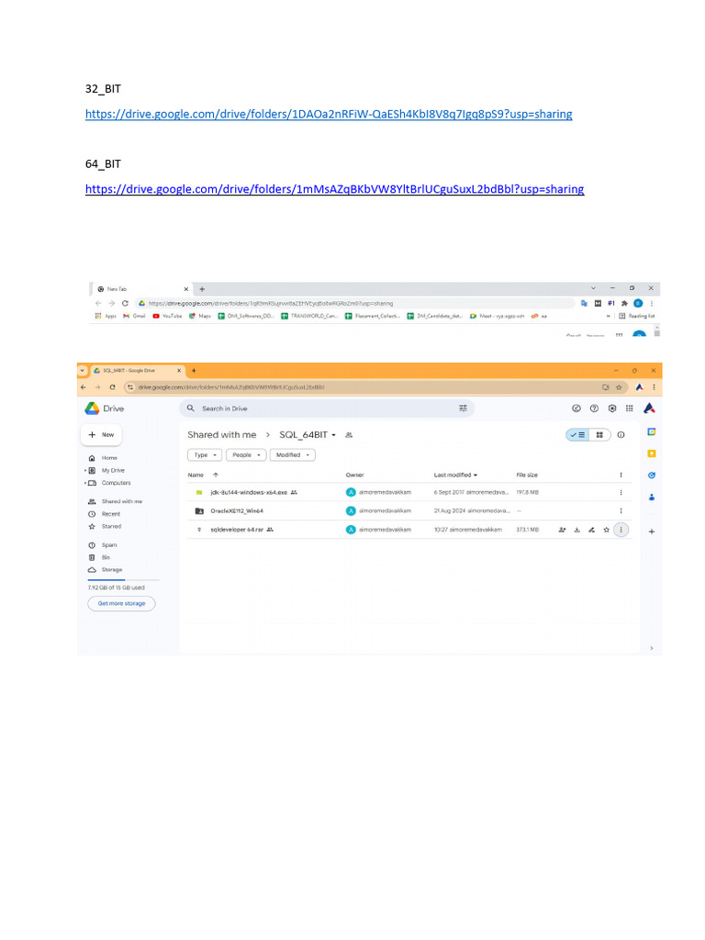Image resolution: width=705 pixels, height=940 pixels.
Task: Open more options for OracleXE112_Win64 row
Action: [x=621, y=510]
